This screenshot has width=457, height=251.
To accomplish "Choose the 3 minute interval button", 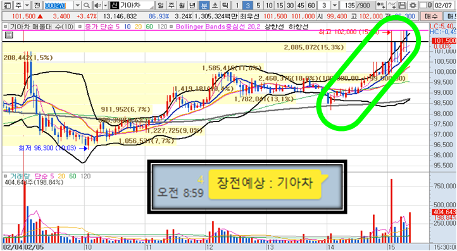I will (x=247, y=5).
